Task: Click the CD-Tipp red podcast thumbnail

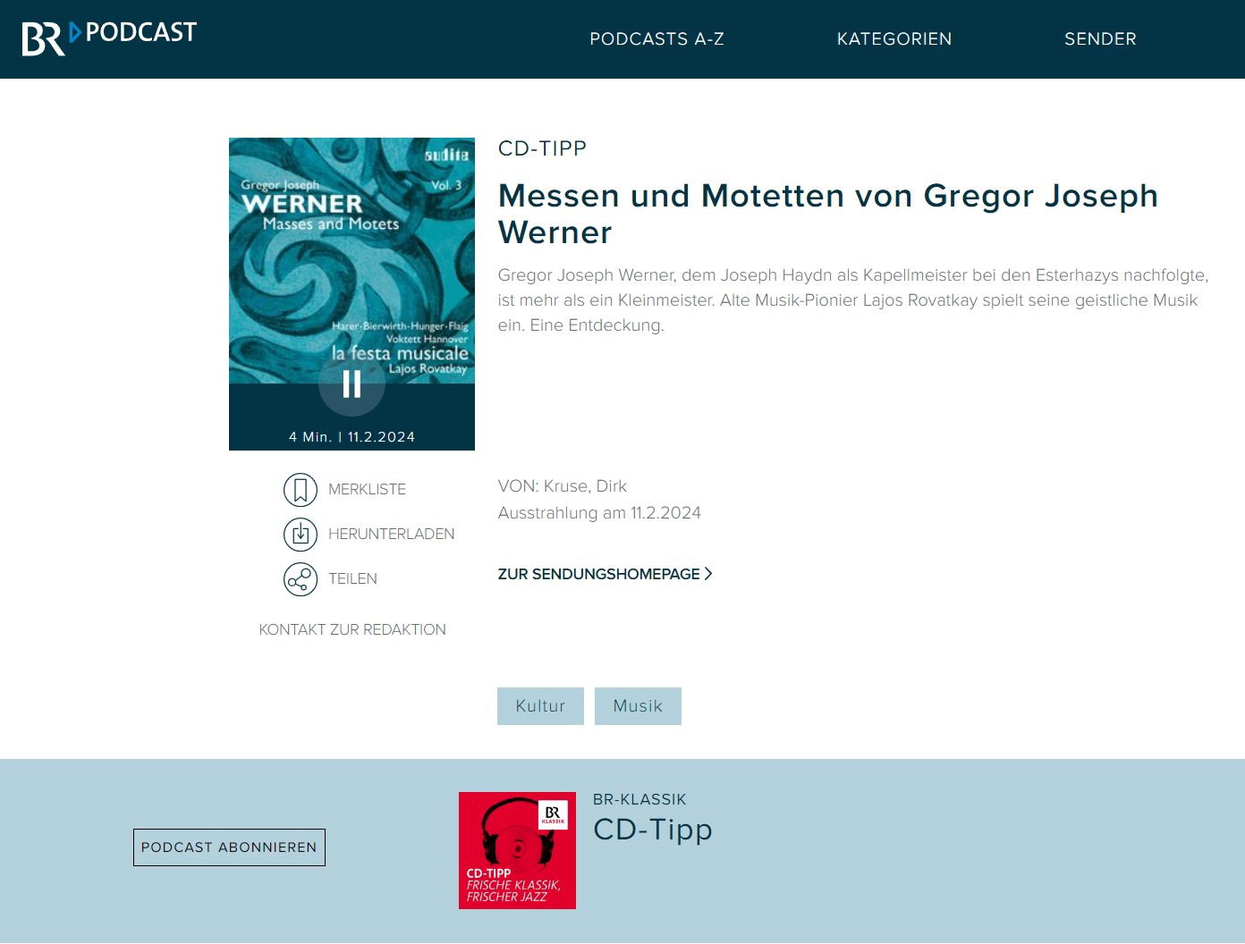Action: [517, 850]
